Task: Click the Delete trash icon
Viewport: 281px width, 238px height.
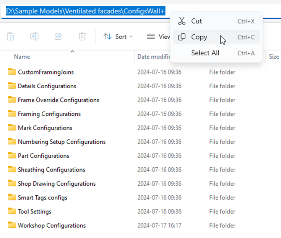Action: [82, 37]
